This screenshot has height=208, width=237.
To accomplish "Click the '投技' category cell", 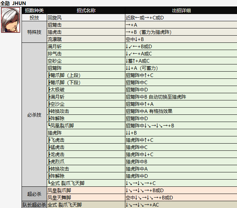I will pos(34,18).
